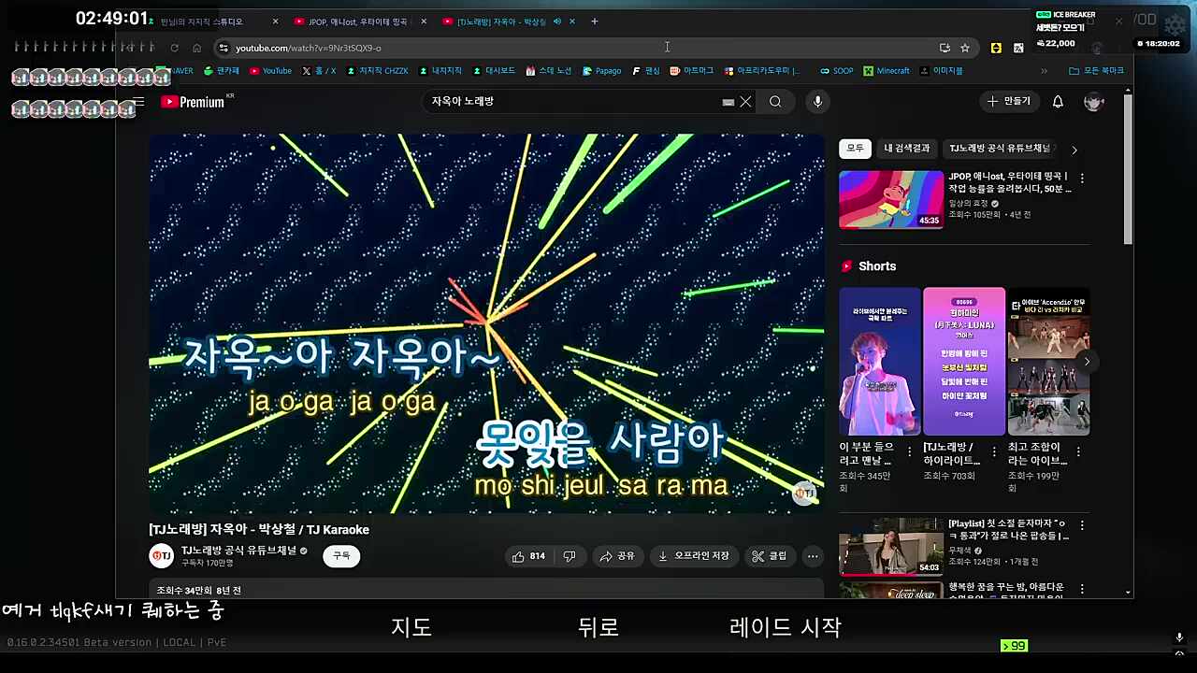Select TJ노래방 공식 유튜브채널 filter chip

click(1000, 149)
